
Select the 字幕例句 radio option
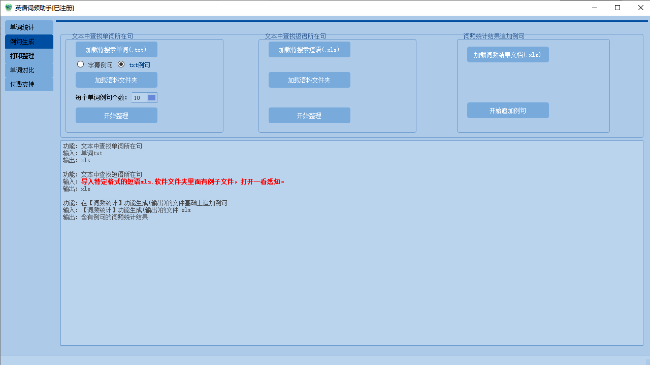[x=80, y=64]
